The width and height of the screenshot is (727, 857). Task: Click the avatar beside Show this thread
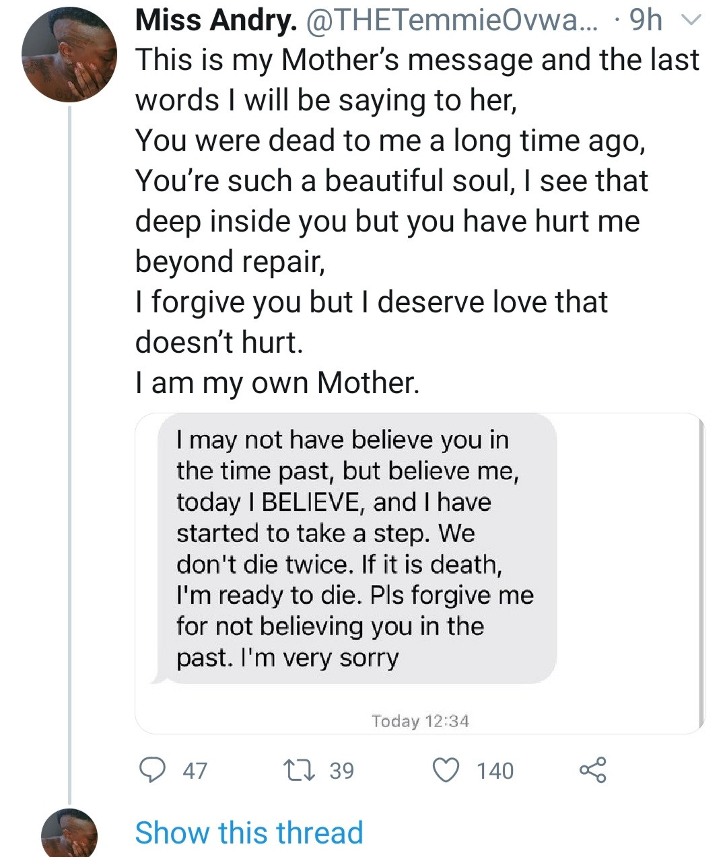pos(69,835)
